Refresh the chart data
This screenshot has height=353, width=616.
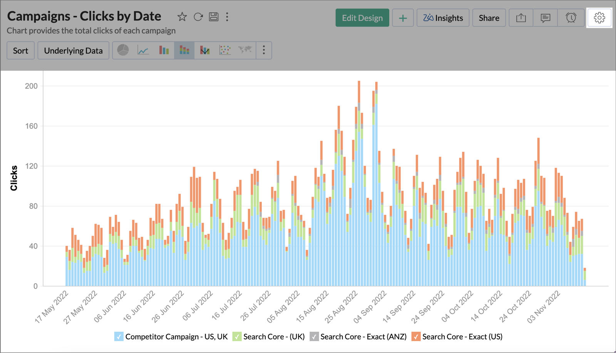coord(198,17)
